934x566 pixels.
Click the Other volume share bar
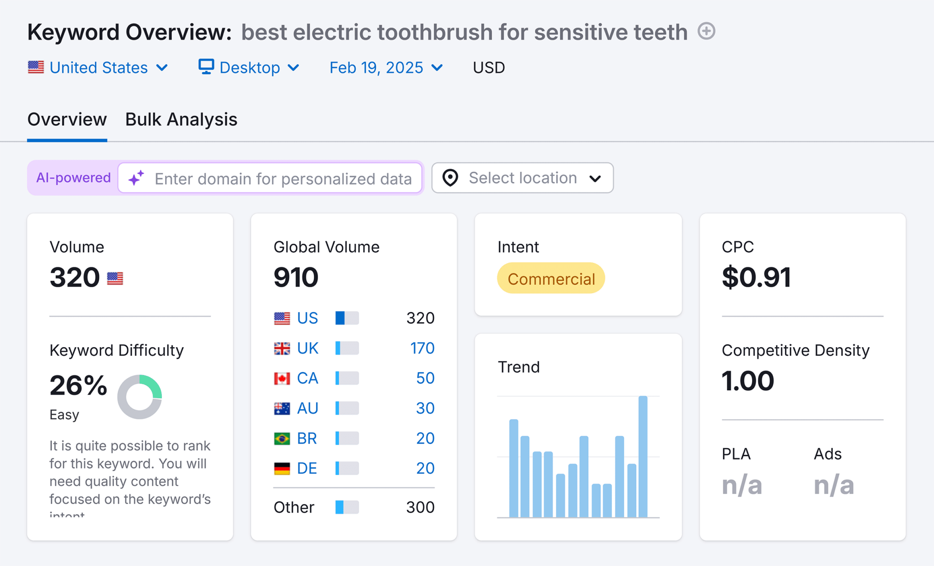click(347, 507)
